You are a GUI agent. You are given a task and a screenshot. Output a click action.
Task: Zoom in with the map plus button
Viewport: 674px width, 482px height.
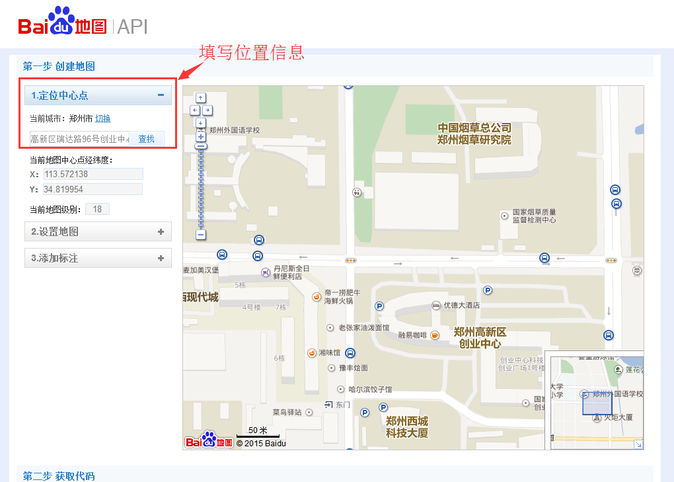click(201, 137)
